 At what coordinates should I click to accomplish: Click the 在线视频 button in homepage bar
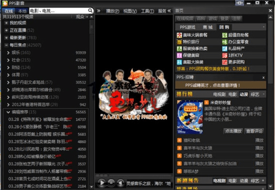pyautogui.click(x=184, y=19)
